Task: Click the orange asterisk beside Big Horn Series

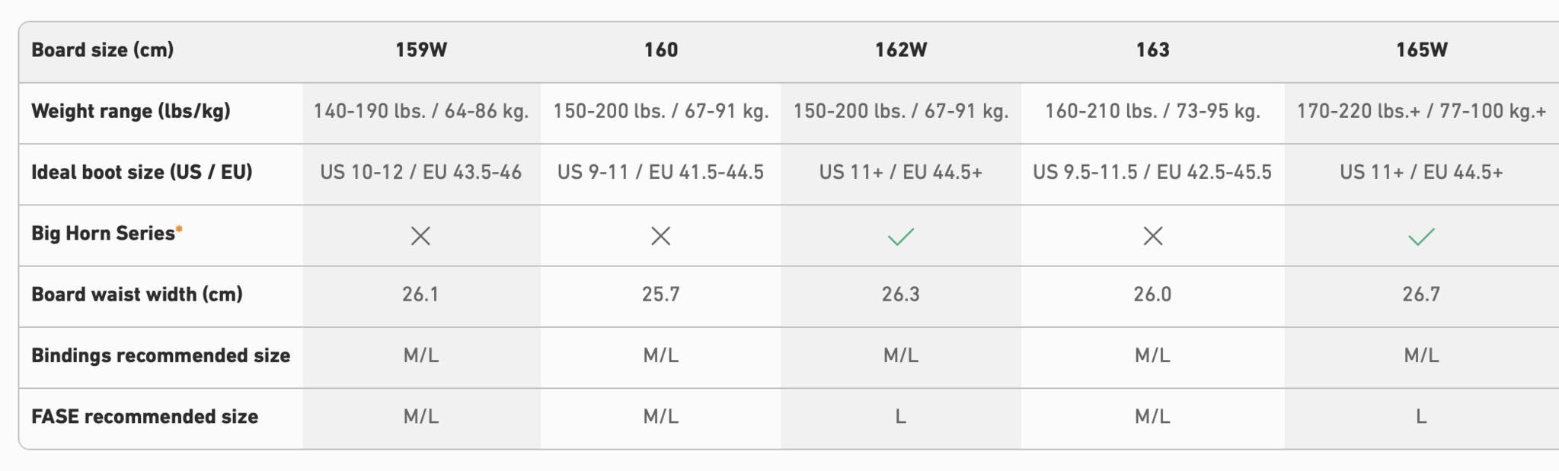Action: (179, 229)
